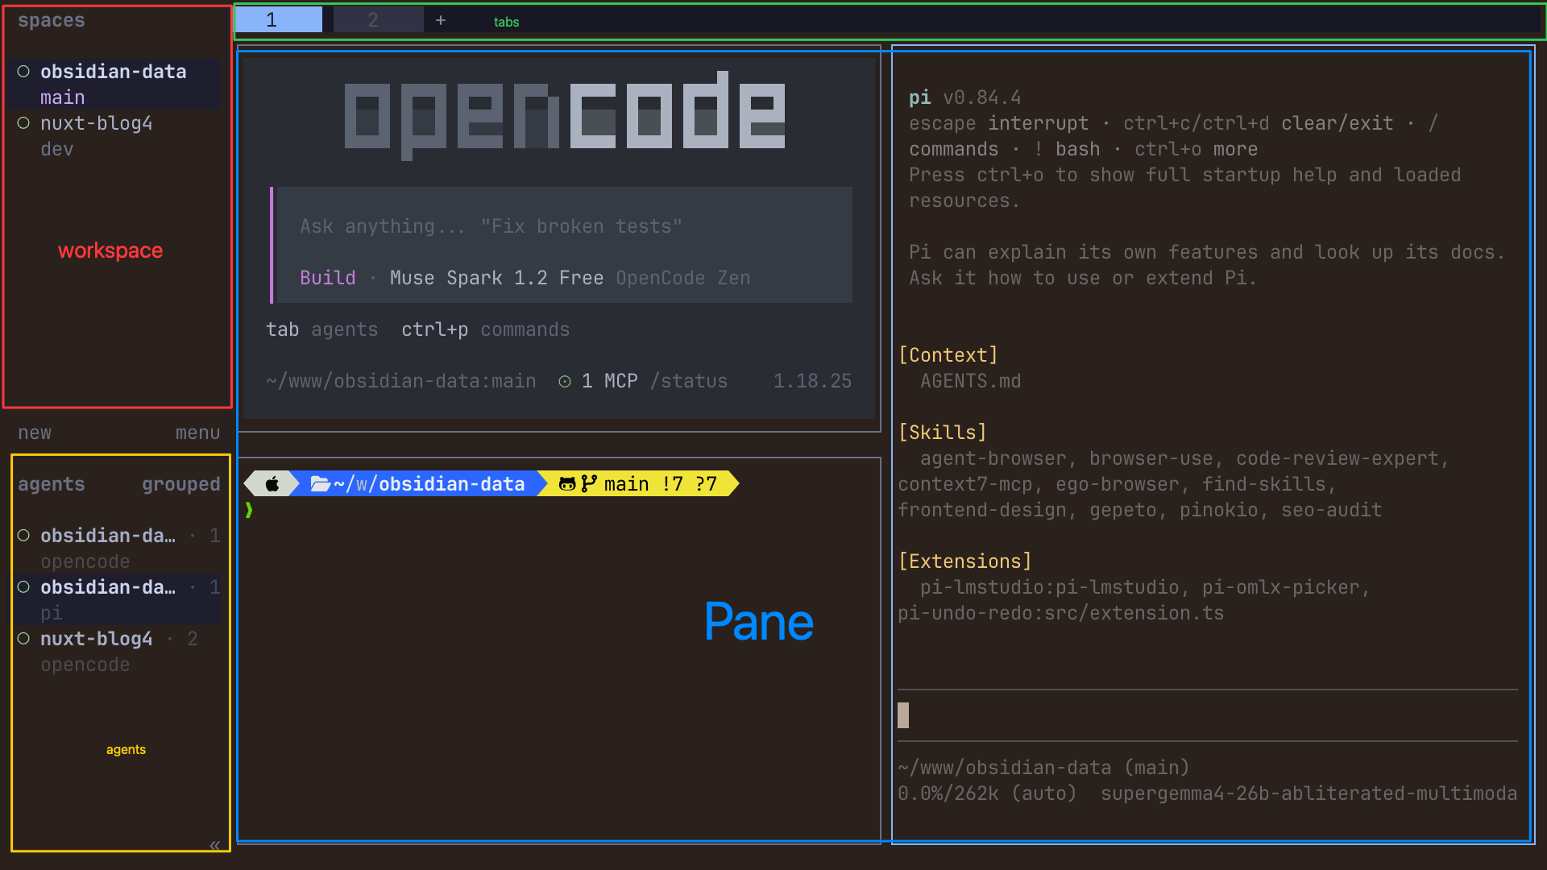Click the opencode pixel logo
This screenshot has height=870, width=1547.
click(565, 115)
